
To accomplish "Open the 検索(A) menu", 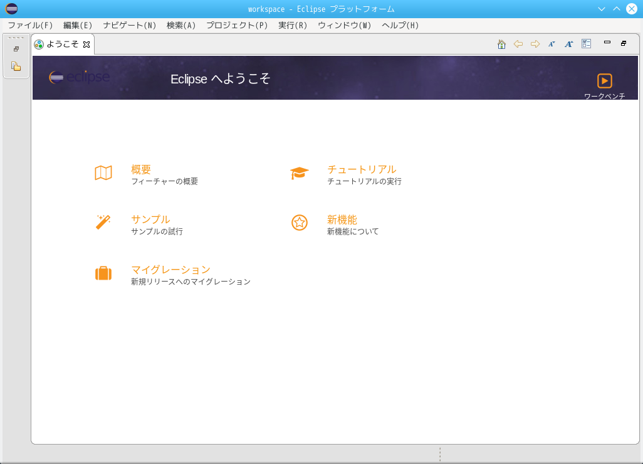I will (181, 26).
